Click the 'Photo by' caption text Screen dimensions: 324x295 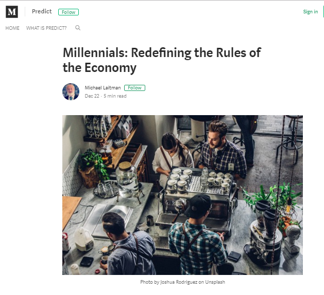click(x=147, y=282)
